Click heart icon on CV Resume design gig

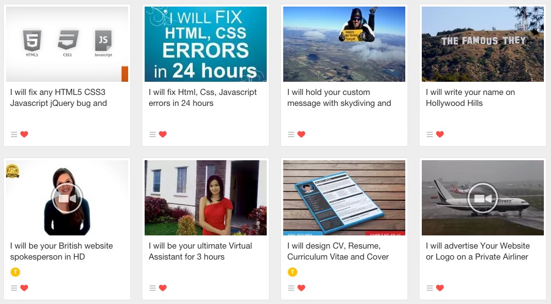(x=301, y=288)
